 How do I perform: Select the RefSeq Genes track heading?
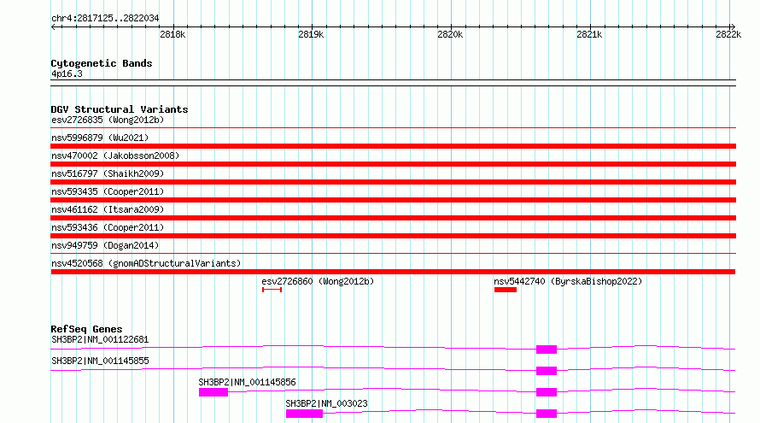pyautogui.click(x=86, y=329)
